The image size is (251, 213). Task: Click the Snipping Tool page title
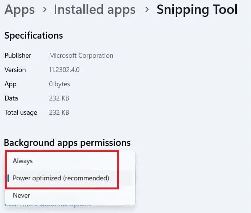pyautogui.click(x=197, y=9)
